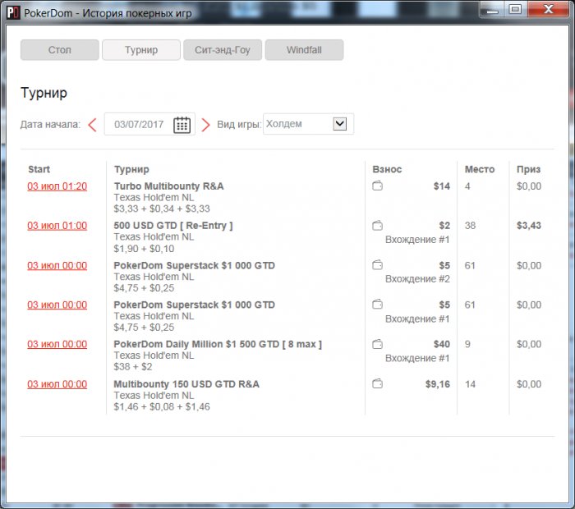Switch to the Стол tab

pyautogui.click(x=60, y=50)
